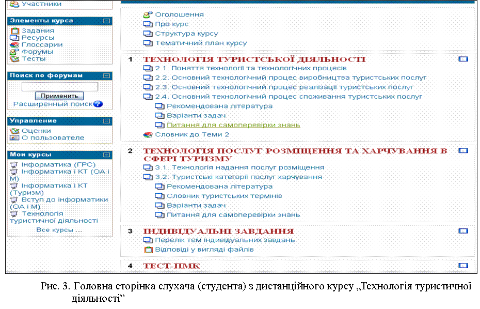Open the Інформатика (ГРС) course
This screenshot has width=480, height=309.
pos(58,165)
